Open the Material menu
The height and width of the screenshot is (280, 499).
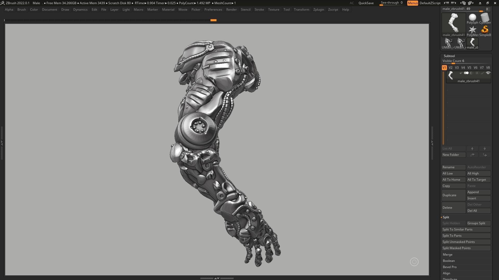tap(168, 10)
